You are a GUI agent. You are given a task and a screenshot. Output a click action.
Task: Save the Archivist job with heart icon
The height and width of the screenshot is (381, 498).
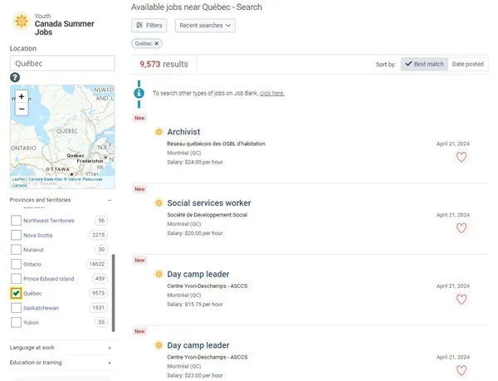[x=461, y=157]
